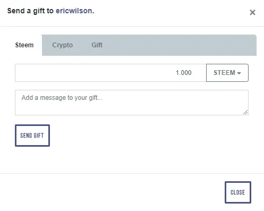Click the Close button in the footer
The height and width of the screenshot is (211, 264).
click(238, 192)
